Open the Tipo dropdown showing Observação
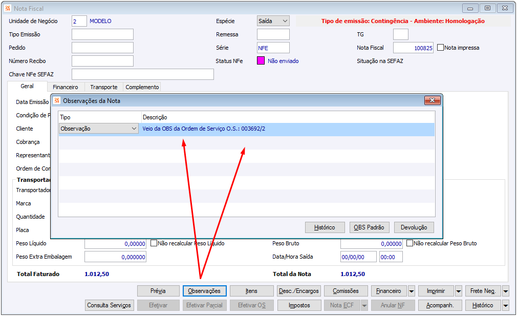This screenshot has height=316, width=517. (99, 129)
